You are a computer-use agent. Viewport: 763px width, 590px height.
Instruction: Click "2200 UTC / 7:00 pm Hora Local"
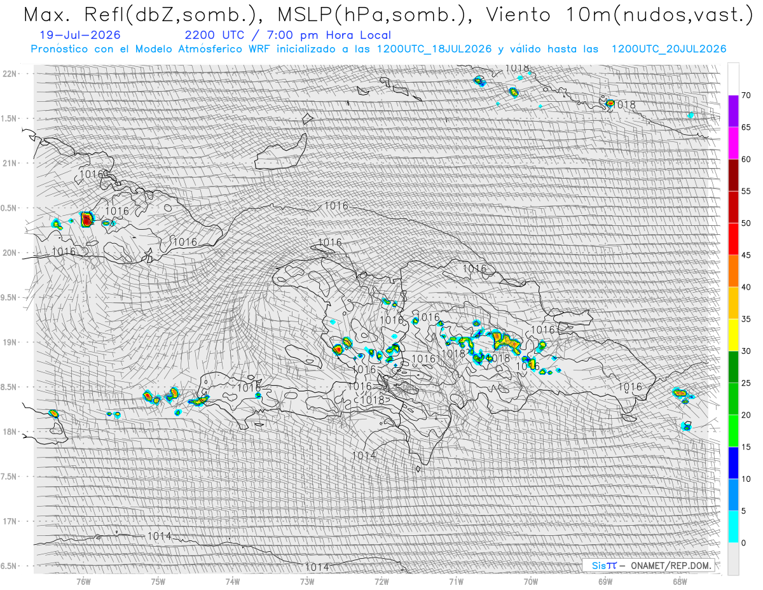click(288, 35)
